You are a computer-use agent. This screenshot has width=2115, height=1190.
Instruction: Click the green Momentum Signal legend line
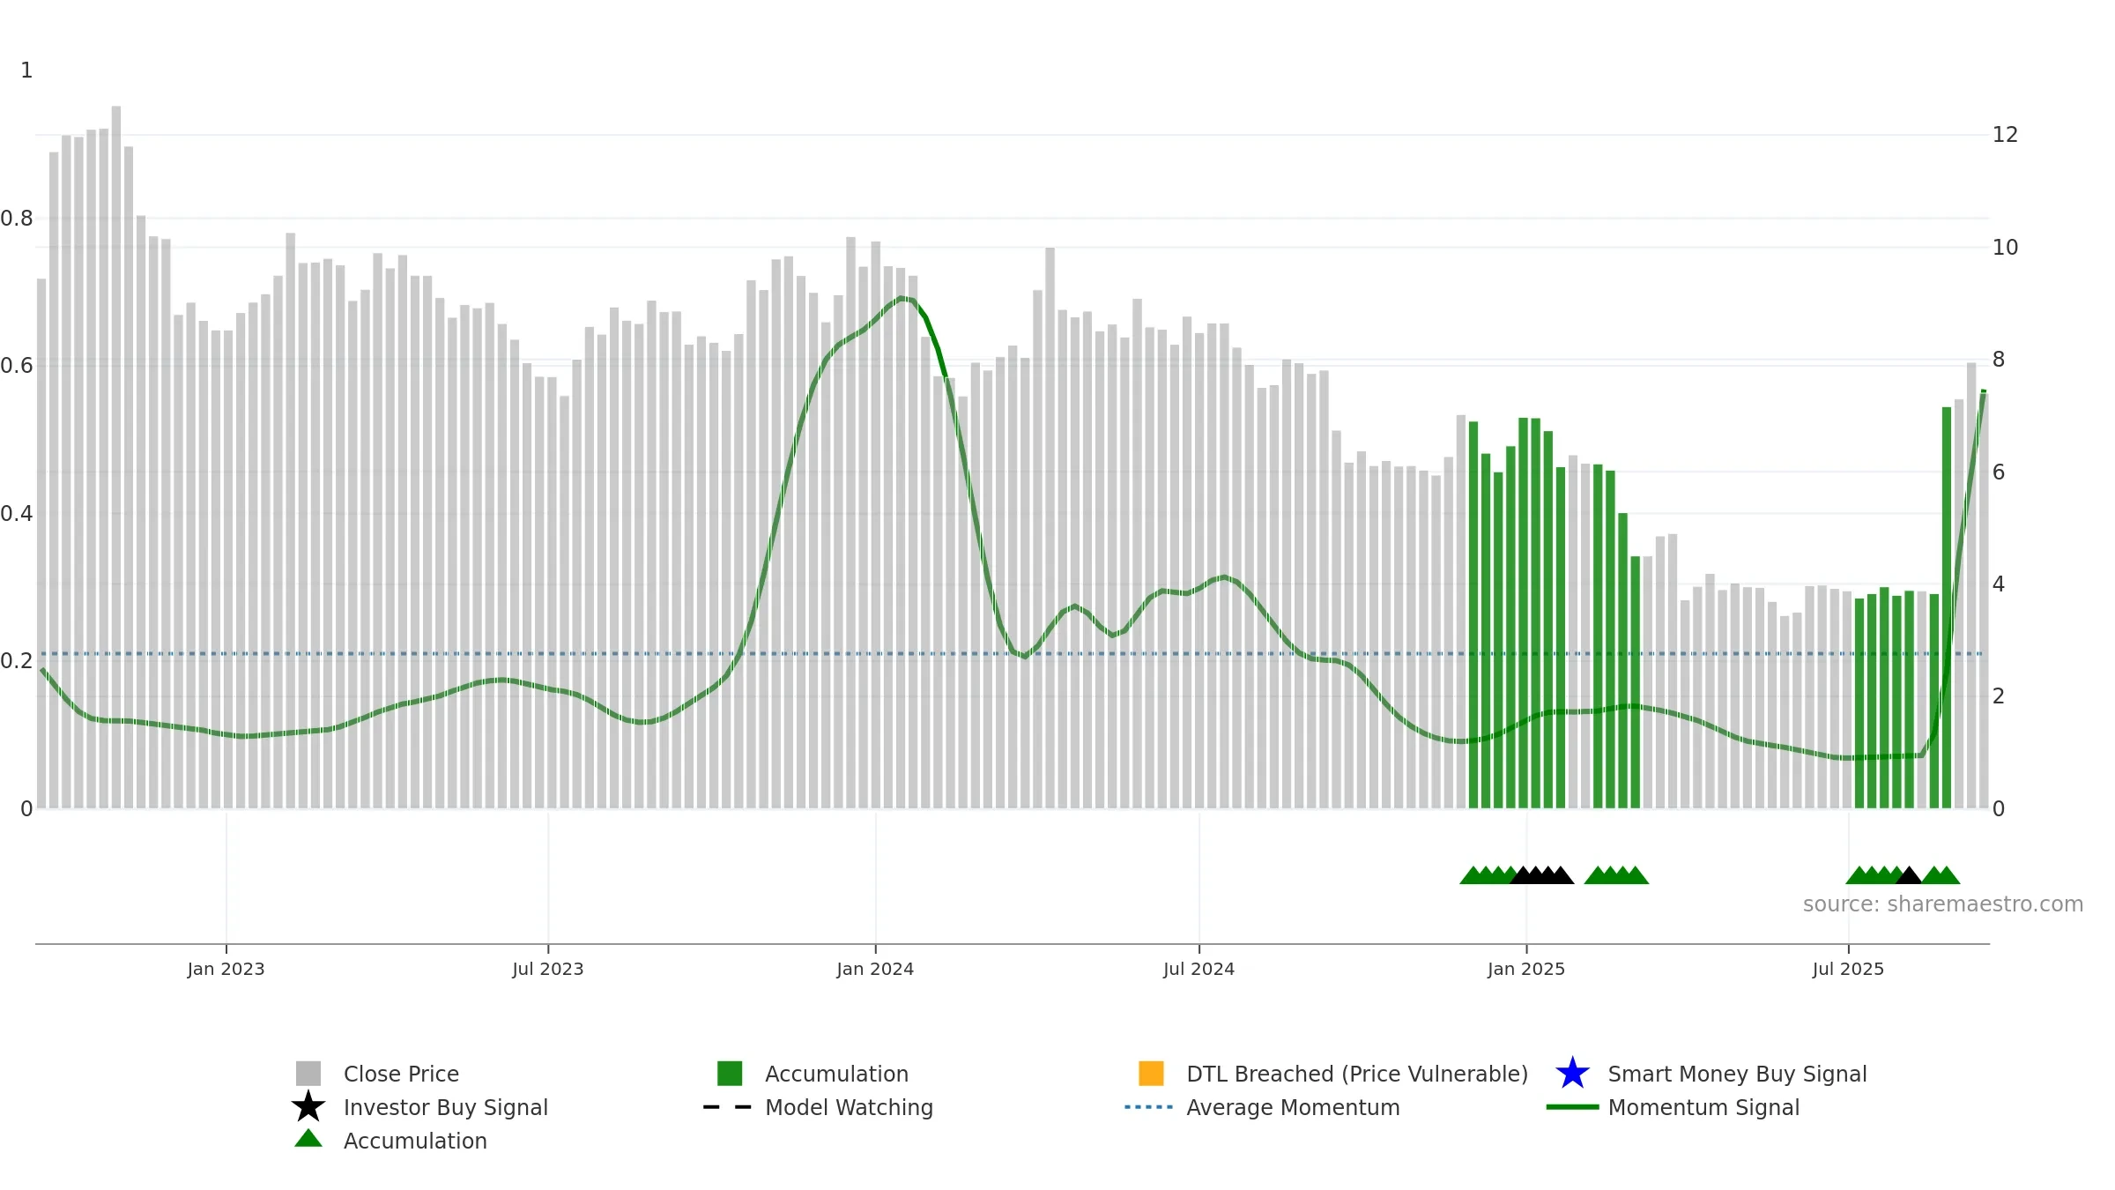(x=1572, y=1107)
